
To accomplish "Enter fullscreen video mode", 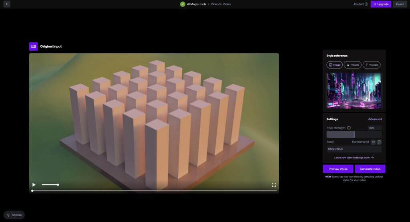I will [x=274, y=185].
